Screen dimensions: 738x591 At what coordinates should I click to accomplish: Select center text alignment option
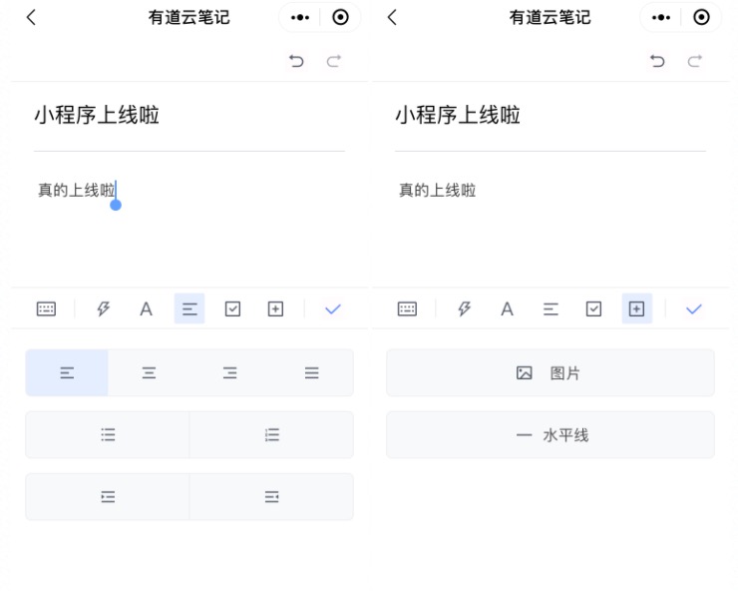tap(149, 372)
